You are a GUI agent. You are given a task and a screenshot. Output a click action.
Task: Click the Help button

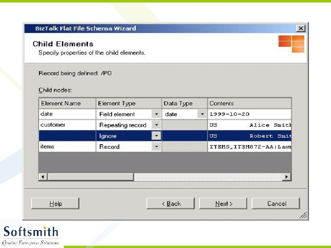[55, 203]
